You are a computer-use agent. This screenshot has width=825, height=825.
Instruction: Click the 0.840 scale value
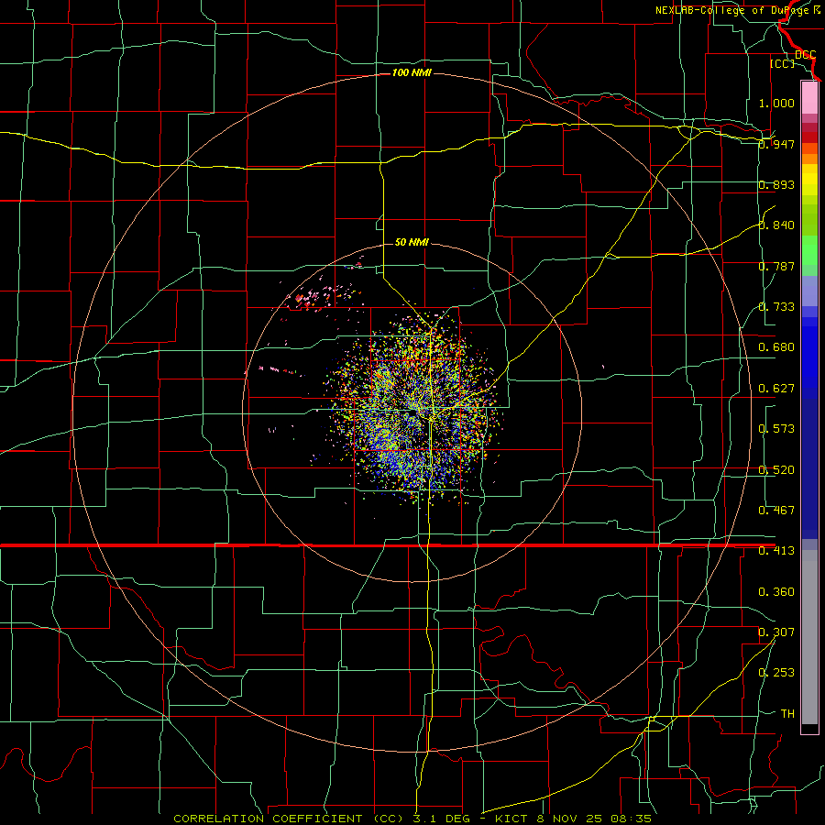[x=776, y=225]
